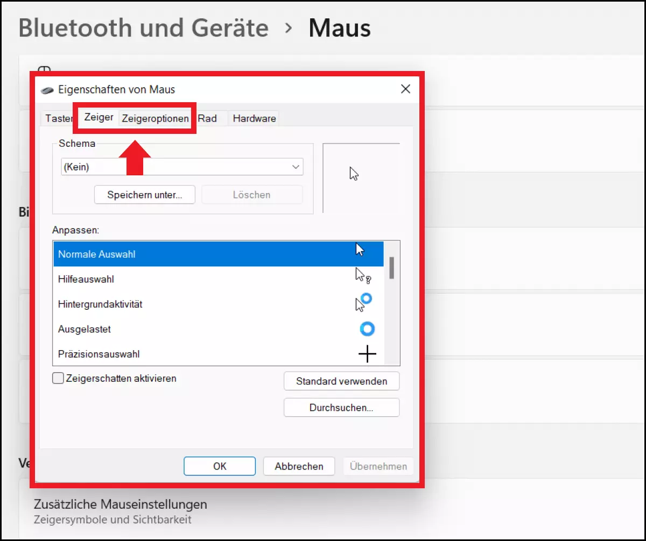Select the Hilfeauswahl list row
The image size is (646, 541).
coord(218,279)
